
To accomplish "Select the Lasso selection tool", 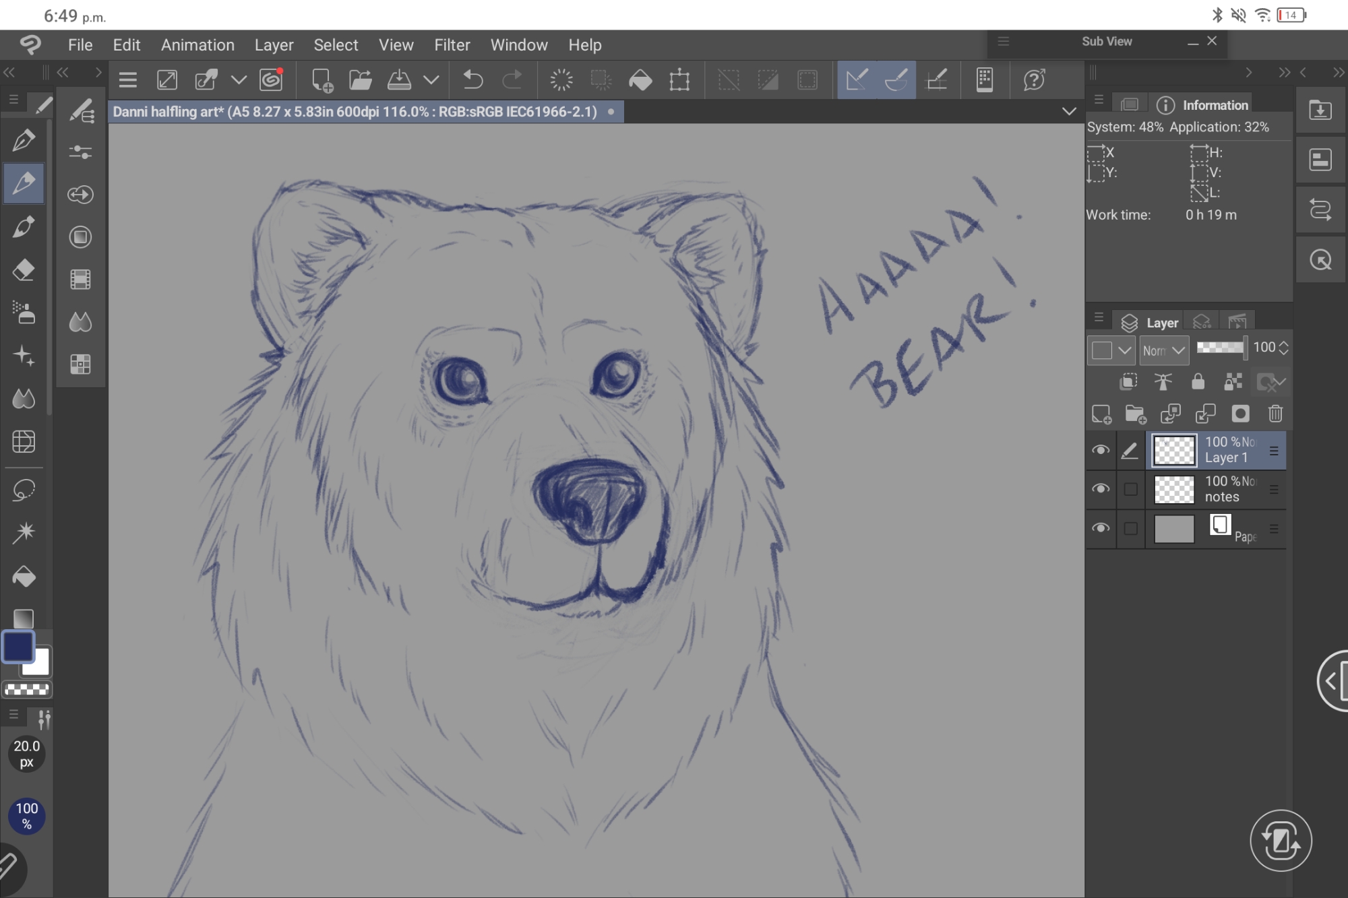I will 24,490.
